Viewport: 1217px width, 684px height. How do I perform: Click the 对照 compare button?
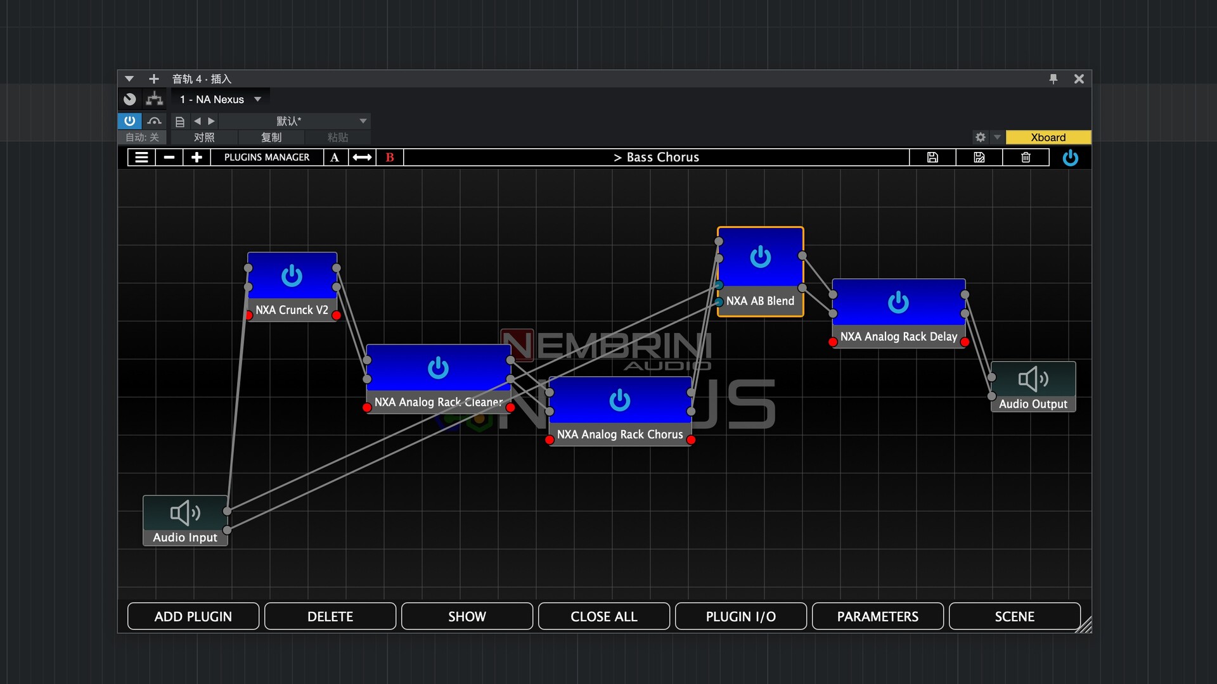pos(204,137)
